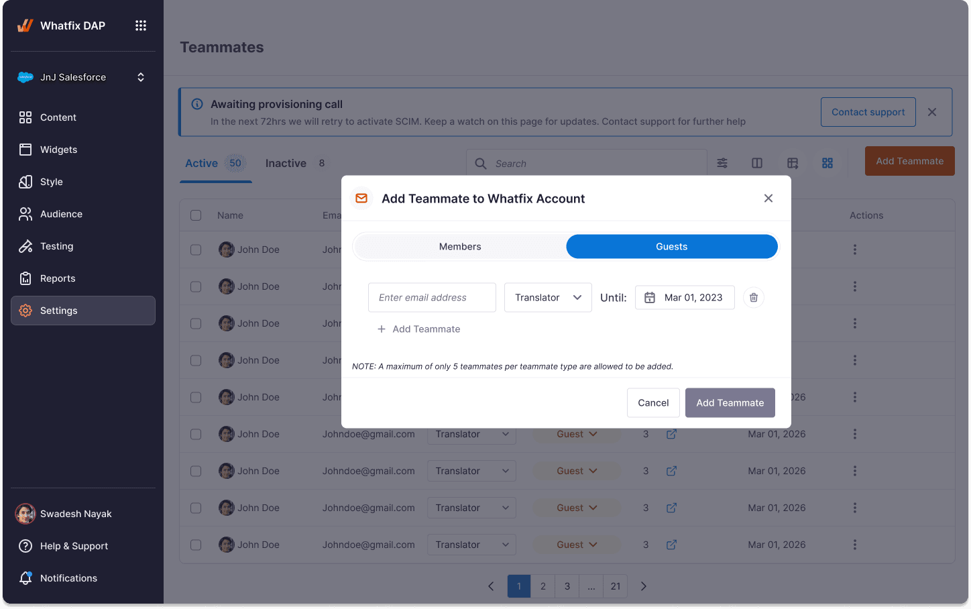Go to the Style section
Screen dimensions: 971x609
pos(83,182)
